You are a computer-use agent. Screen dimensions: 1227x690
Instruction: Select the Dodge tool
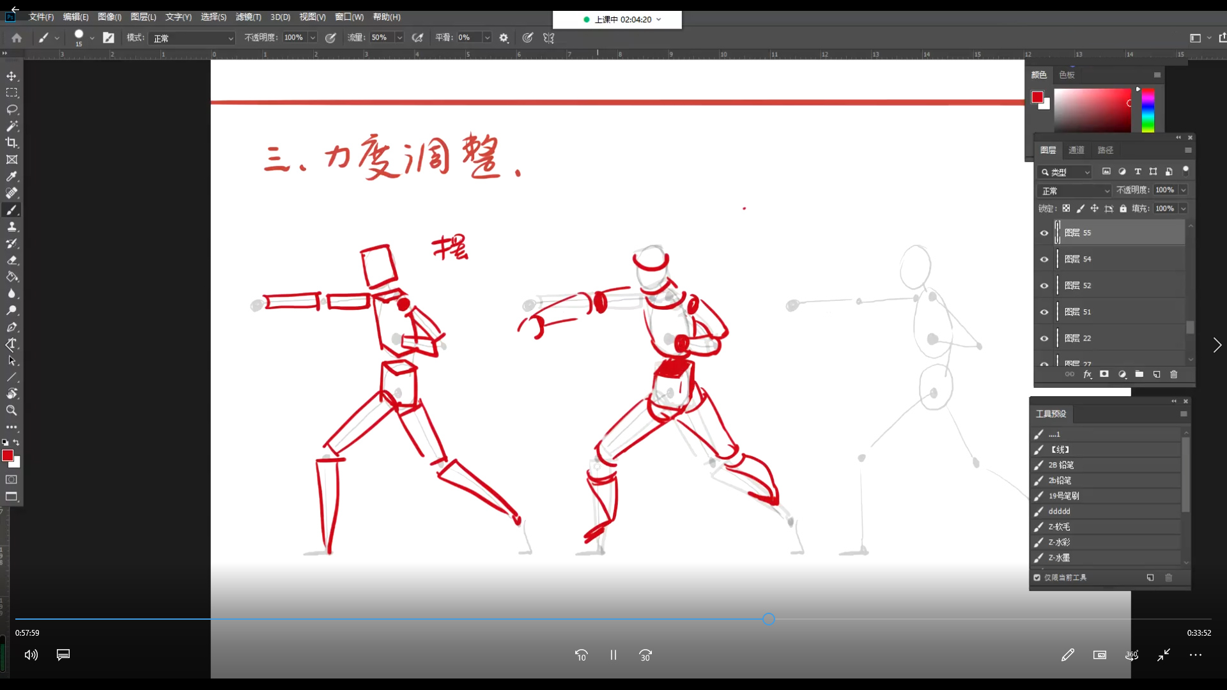tap(12, 310)
